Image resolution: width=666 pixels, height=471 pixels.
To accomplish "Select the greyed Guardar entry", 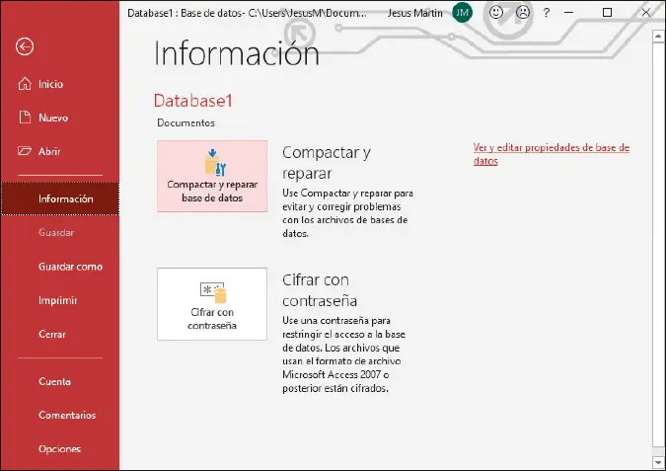I will [56, 232].
